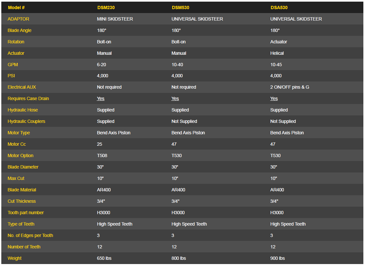Click the Helical actuator value
365x266 pixels.
pos(277,53)
